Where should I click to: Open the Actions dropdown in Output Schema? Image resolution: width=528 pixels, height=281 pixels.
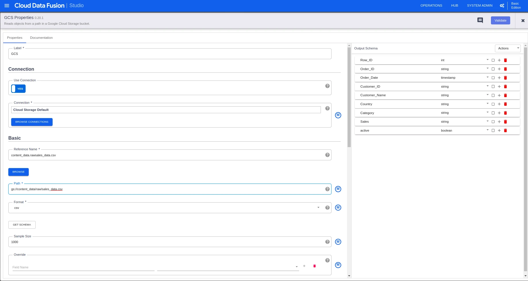(508, 48)
